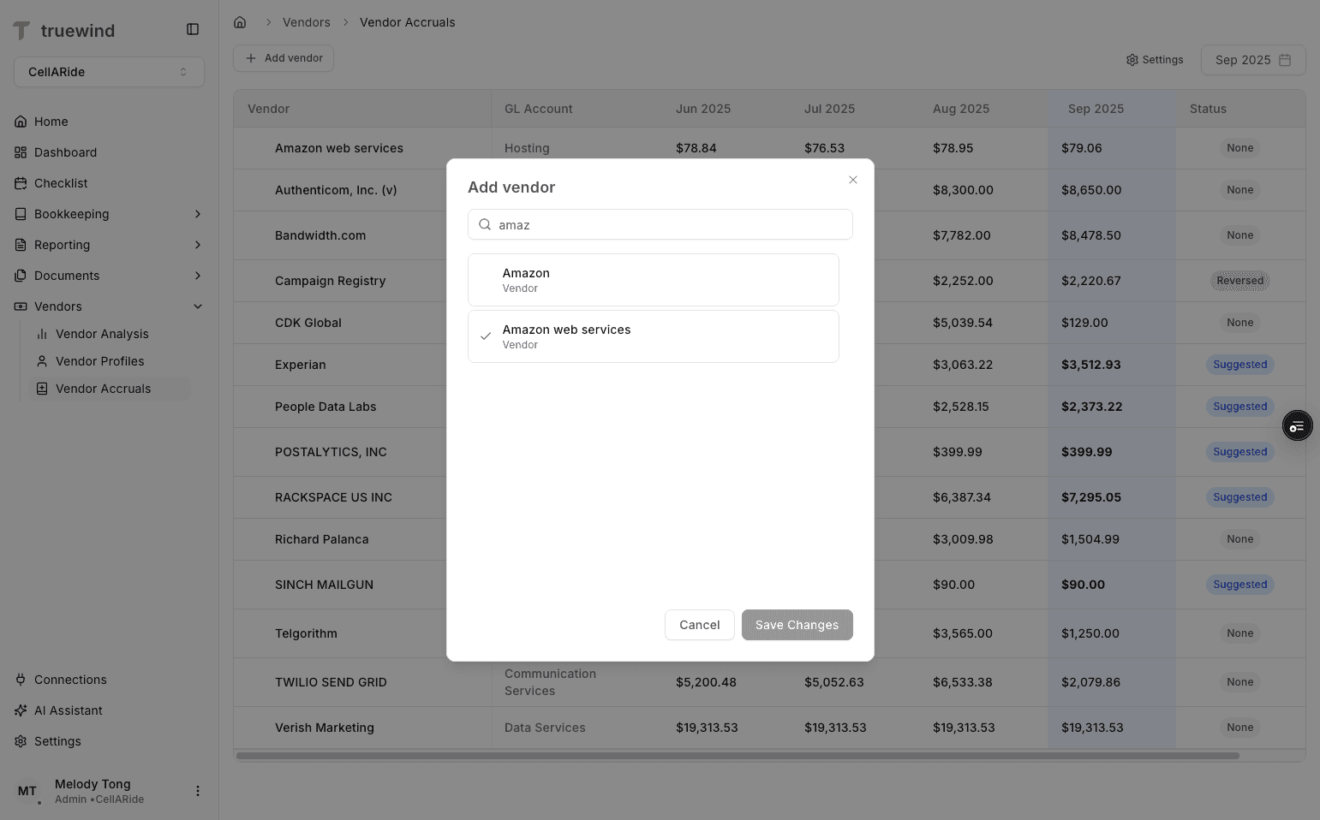The image size is (1320, 820).
Task: Click the Bookkeeping book icon
Action: coord(21,214)
